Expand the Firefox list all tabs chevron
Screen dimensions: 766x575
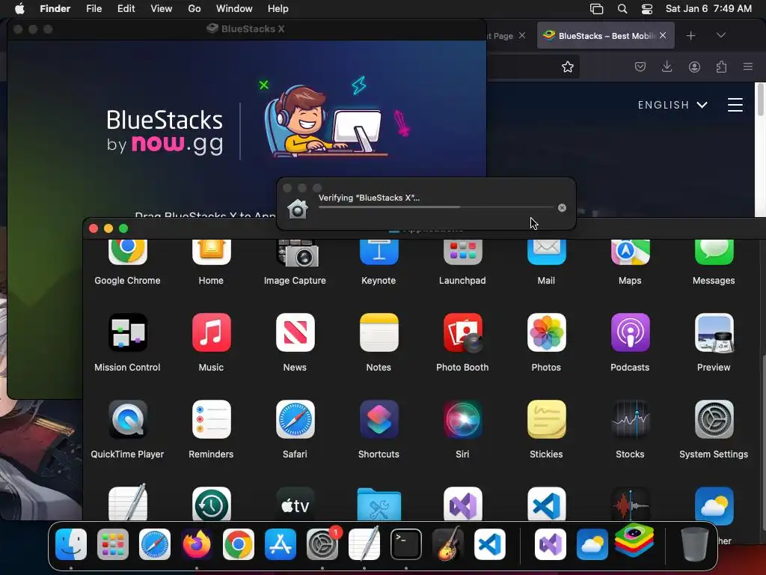[x=720, y=35]
